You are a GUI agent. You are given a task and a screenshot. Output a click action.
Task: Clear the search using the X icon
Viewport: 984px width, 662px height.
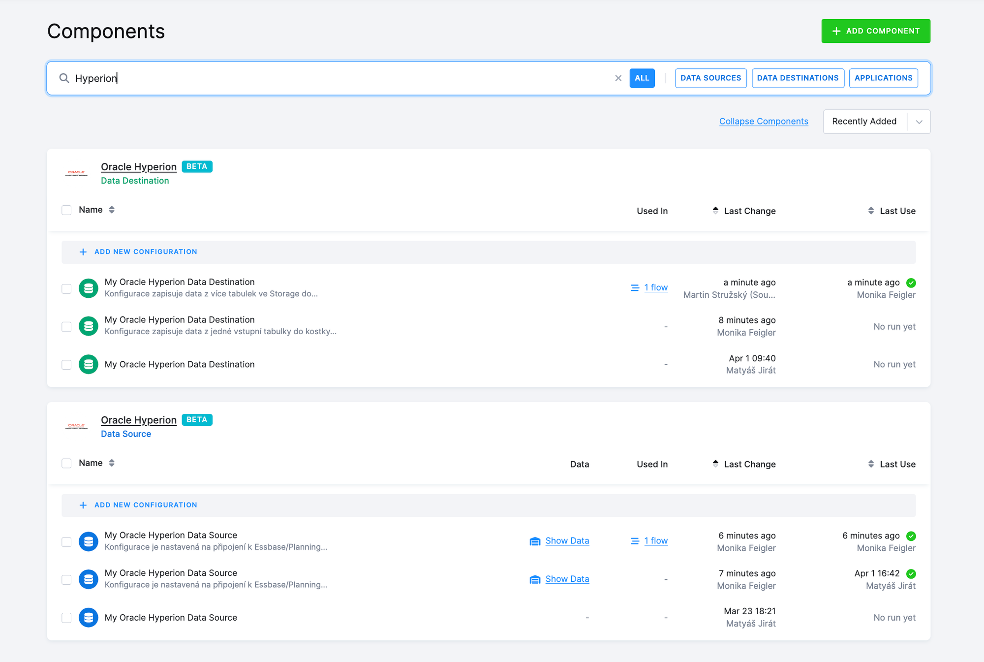pos(618,78)
